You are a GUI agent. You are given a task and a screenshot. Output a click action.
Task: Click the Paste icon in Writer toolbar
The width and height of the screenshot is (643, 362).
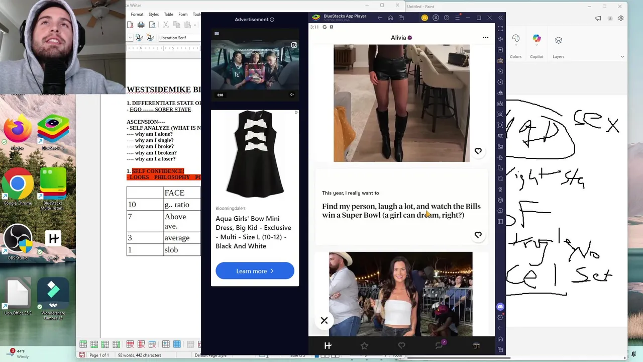(x=188, y=25)
